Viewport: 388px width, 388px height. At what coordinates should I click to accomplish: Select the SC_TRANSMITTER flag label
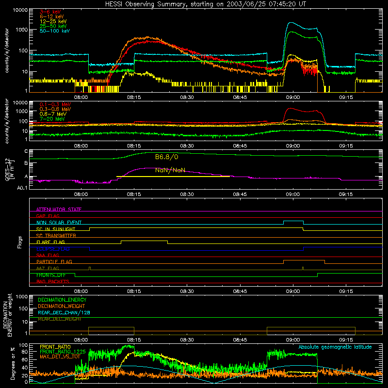pos(56,235)
